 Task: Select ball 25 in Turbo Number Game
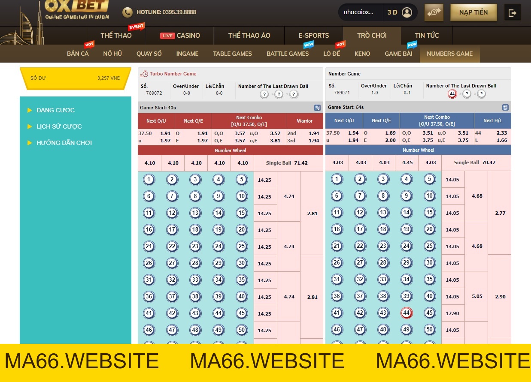point(242,247)
